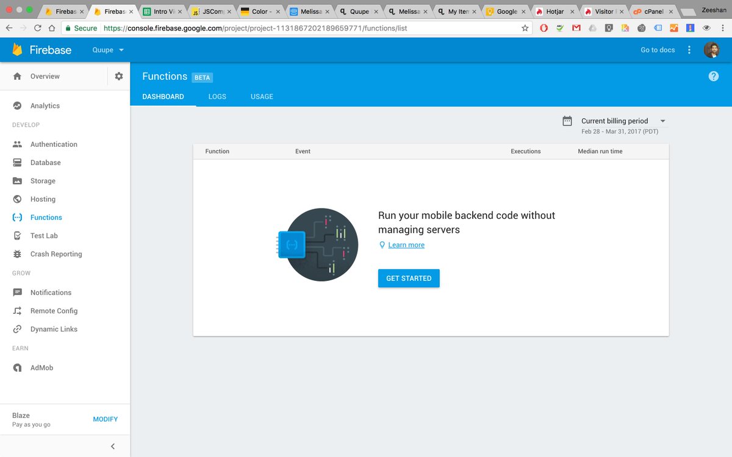
Task: Click the Functions illustration graphic
Action: pos(318,244)
